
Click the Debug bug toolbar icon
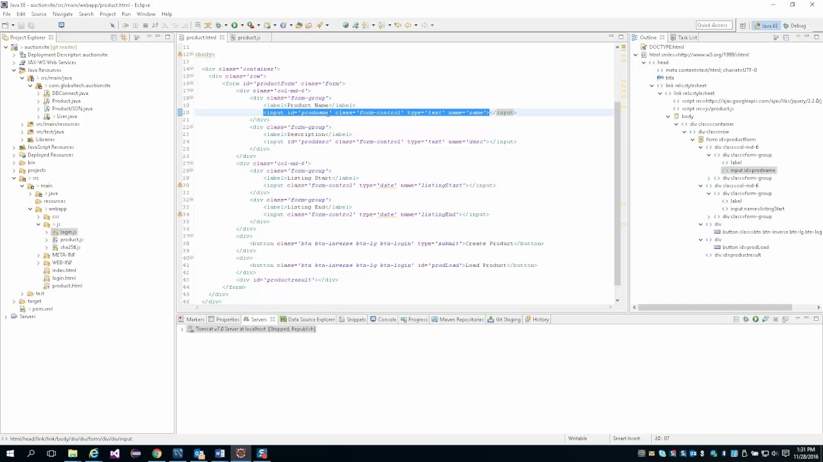click(x=218, y=25)
